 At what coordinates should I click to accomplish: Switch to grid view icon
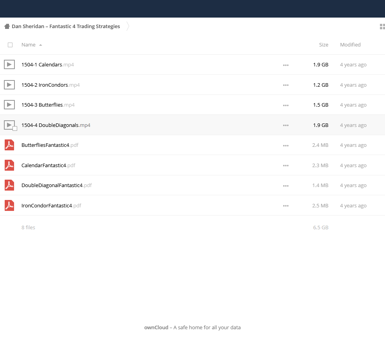382,27
